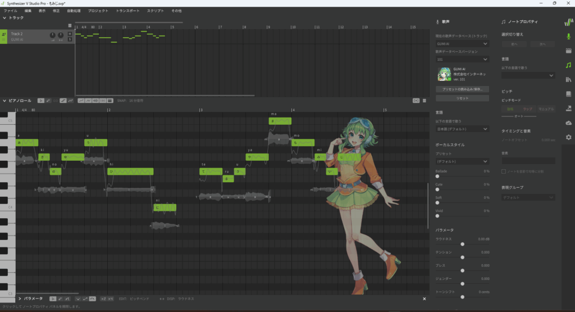This screenshot has height=312, width=575.
Task: Click the ラウドネス slider handle
Action: click(463, 244)
